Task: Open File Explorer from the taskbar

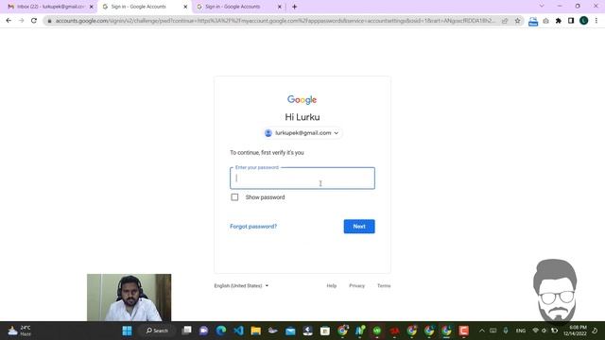Action: point(256,331)
